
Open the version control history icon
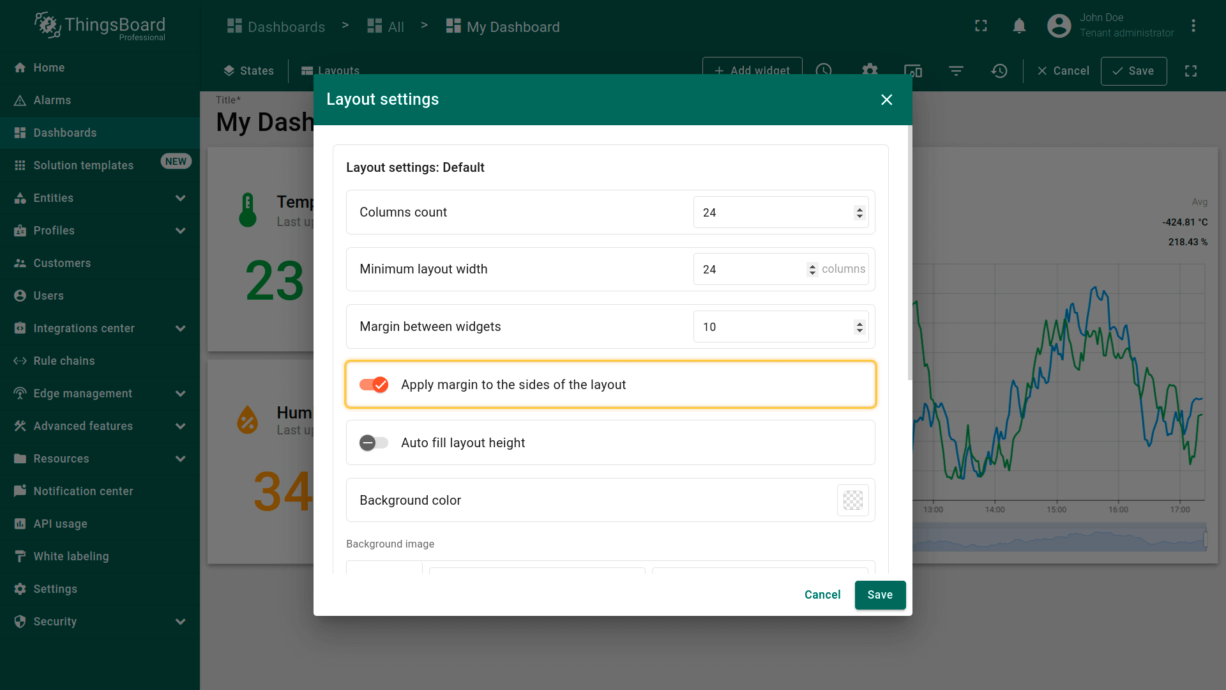[999, 71]
